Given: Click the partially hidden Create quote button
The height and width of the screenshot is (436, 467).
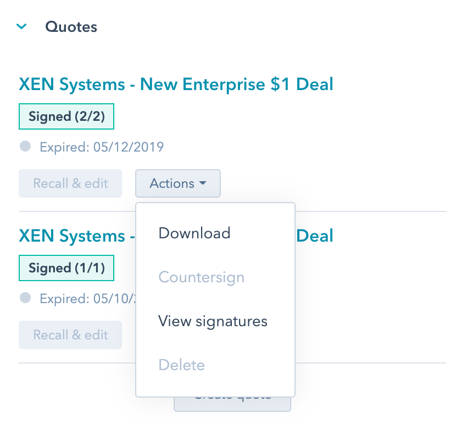Looking at the screenshot, I should pyautogui.click(x=232, y=404).
